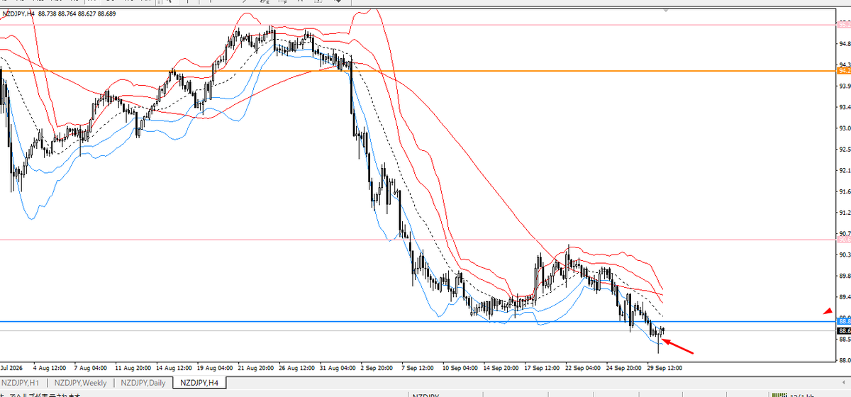Click the 90.3 price scale label
The width and height of the screenshot is (851, 397).
(844, 255)
